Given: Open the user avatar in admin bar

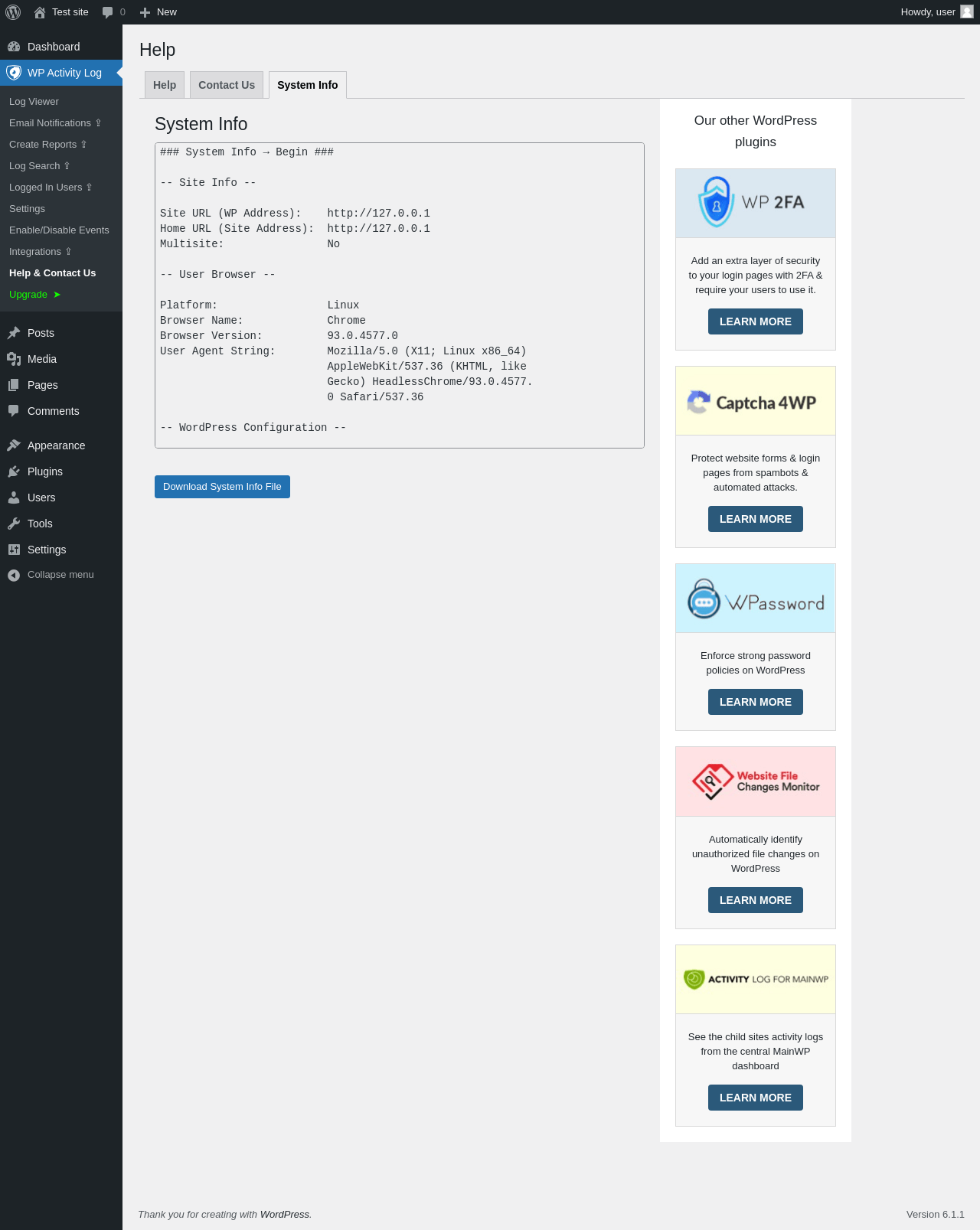Looking at the screenshot, I should pos(967,12).
